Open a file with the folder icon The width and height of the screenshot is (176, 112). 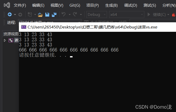point(40,15)
